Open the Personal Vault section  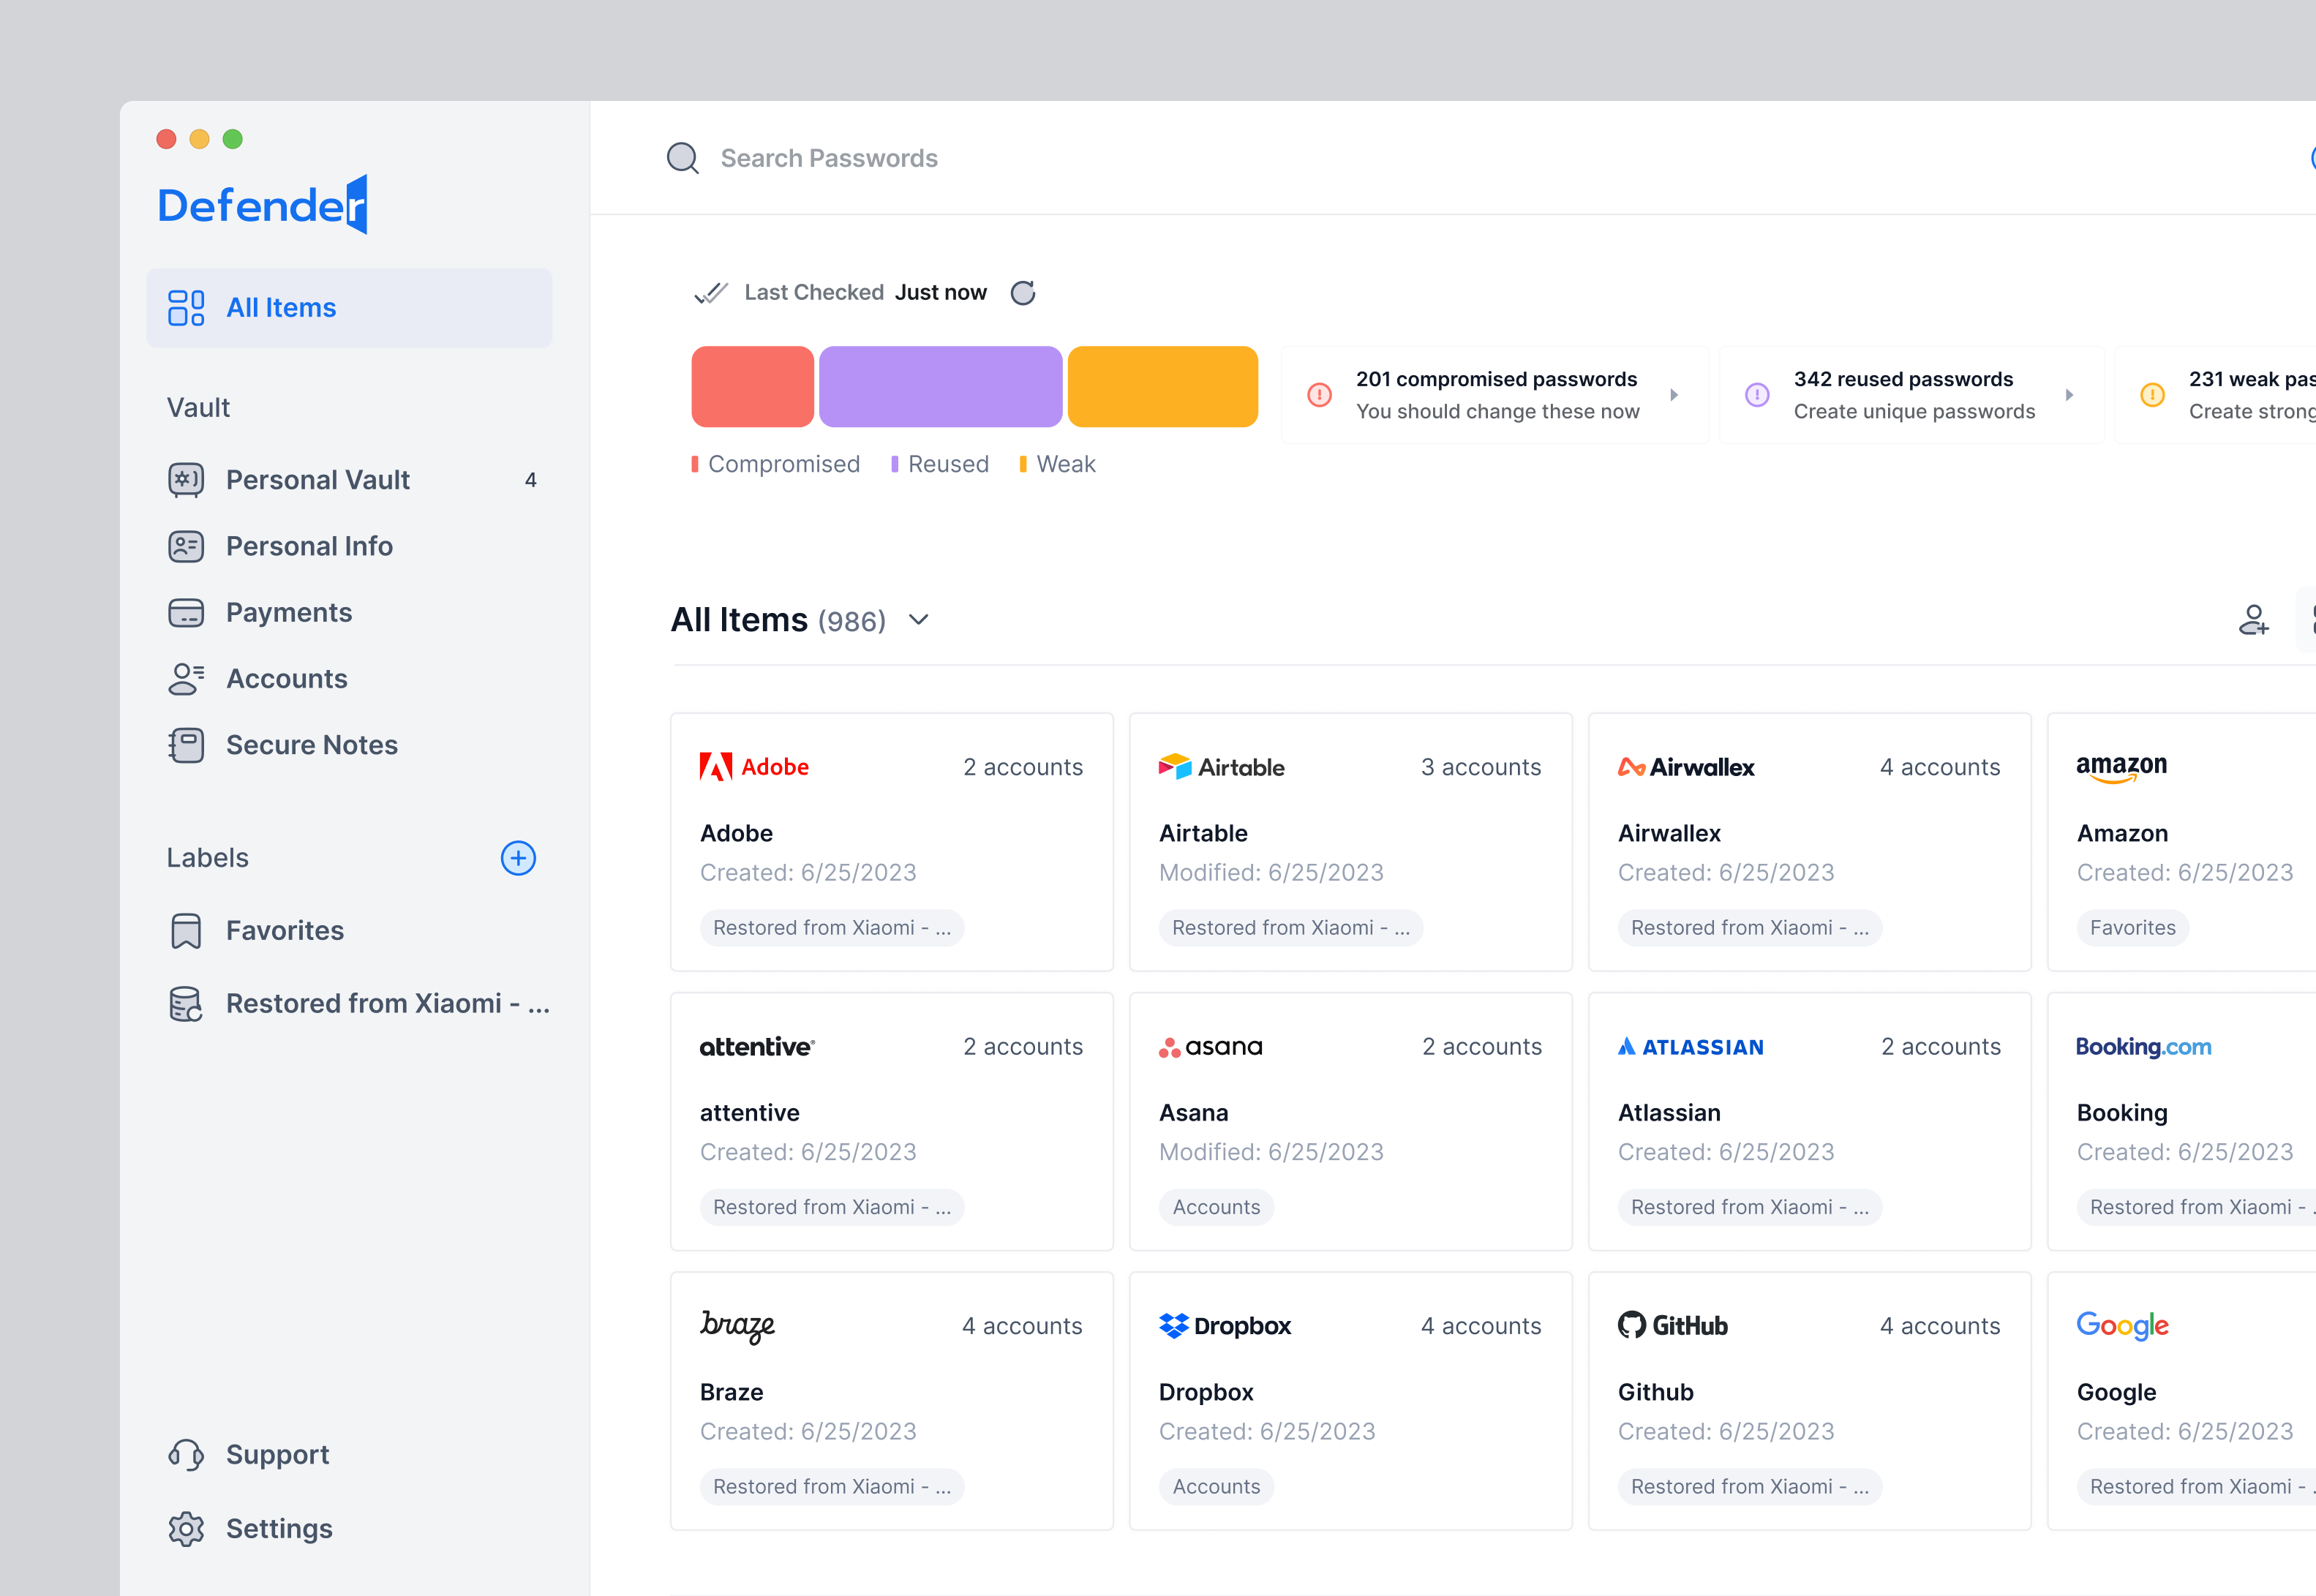point(317,479)
